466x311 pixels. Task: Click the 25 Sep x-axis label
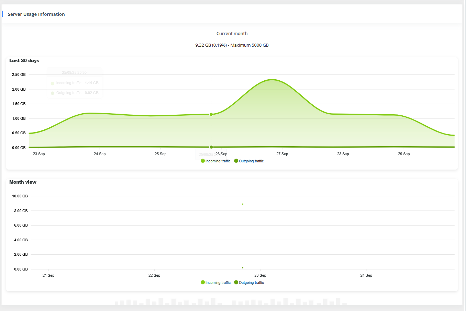[160, 154]
